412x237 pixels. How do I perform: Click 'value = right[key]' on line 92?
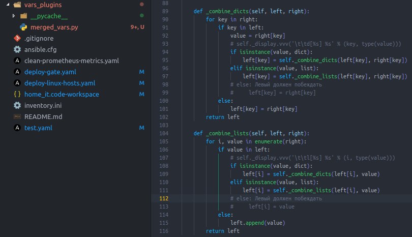point(258,36)
